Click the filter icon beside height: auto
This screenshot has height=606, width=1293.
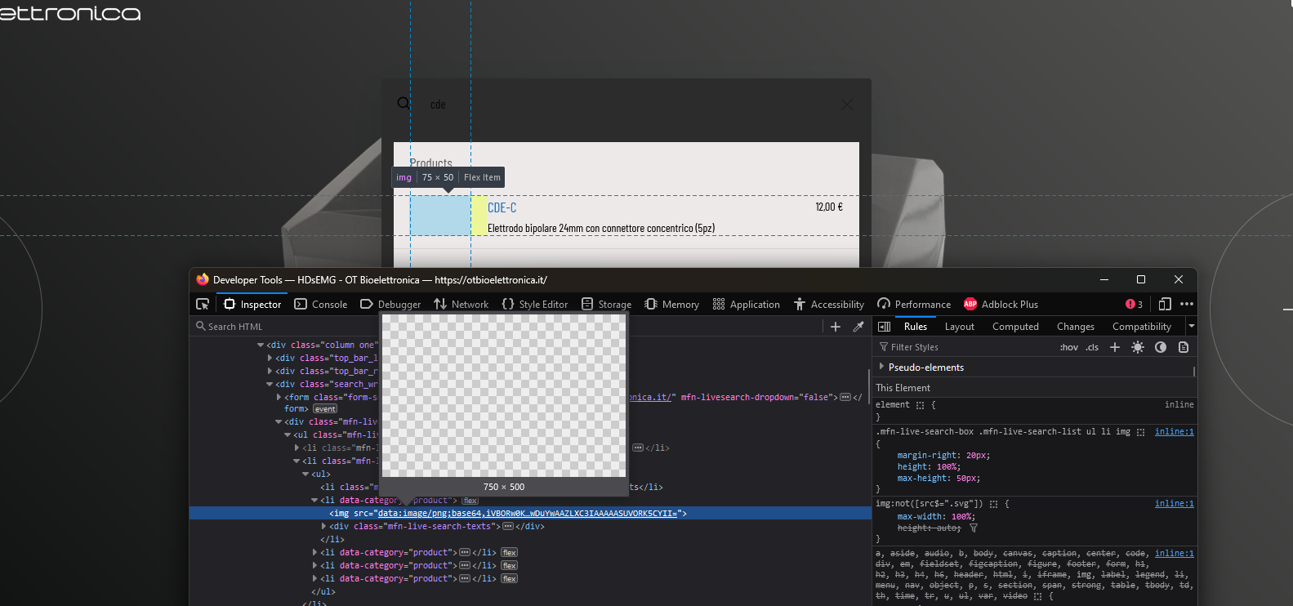click(x=974, y=528)
